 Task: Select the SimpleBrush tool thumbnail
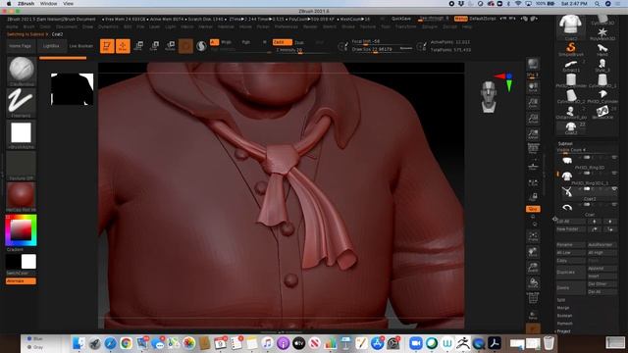[571, 49]
